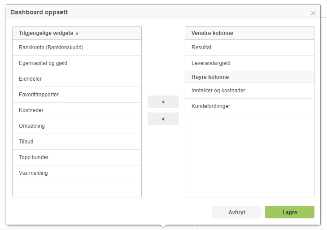Select the Kostnader widget
The image size is (327, 230).
(77, 110)
